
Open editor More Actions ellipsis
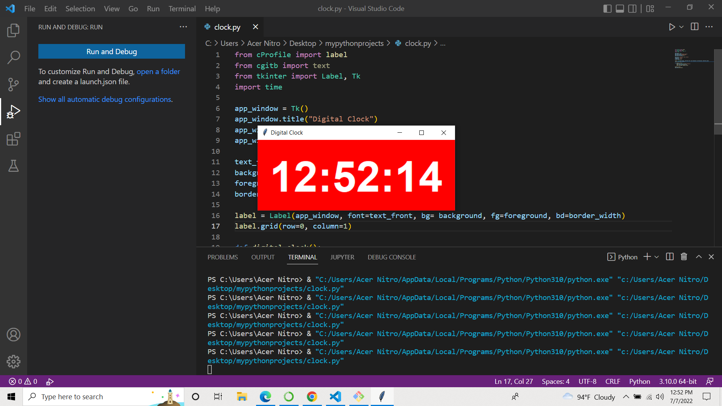tap(709, 27)
